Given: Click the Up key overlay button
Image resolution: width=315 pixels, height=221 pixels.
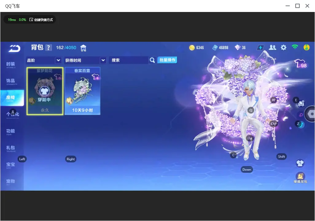Looking at the screenshot, I should [250, 138].
